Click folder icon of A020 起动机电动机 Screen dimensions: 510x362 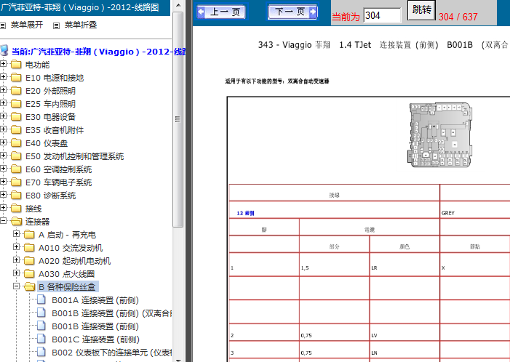coord(29,261)
